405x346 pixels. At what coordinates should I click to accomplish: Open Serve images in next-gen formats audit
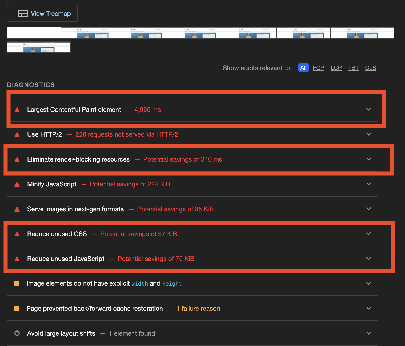(76, 209)
